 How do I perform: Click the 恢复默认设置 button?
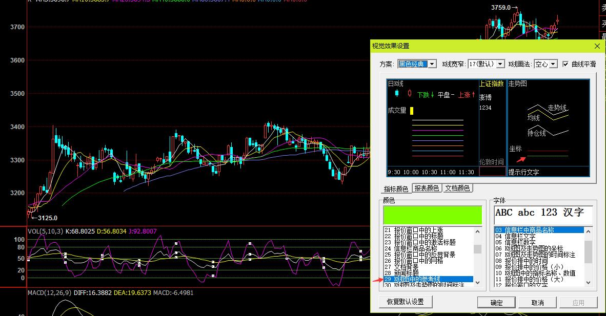tap(405, 302)
